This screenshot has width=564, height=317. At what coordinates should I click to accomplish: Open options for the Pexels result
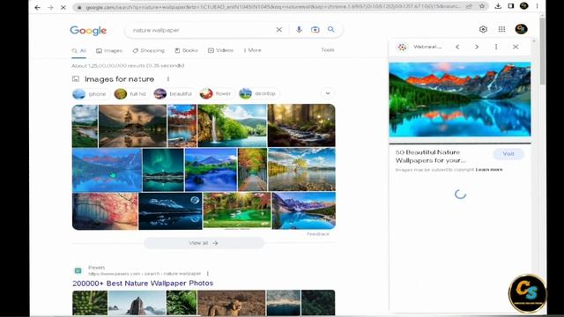pyautogui.click(x=208, y=274)
